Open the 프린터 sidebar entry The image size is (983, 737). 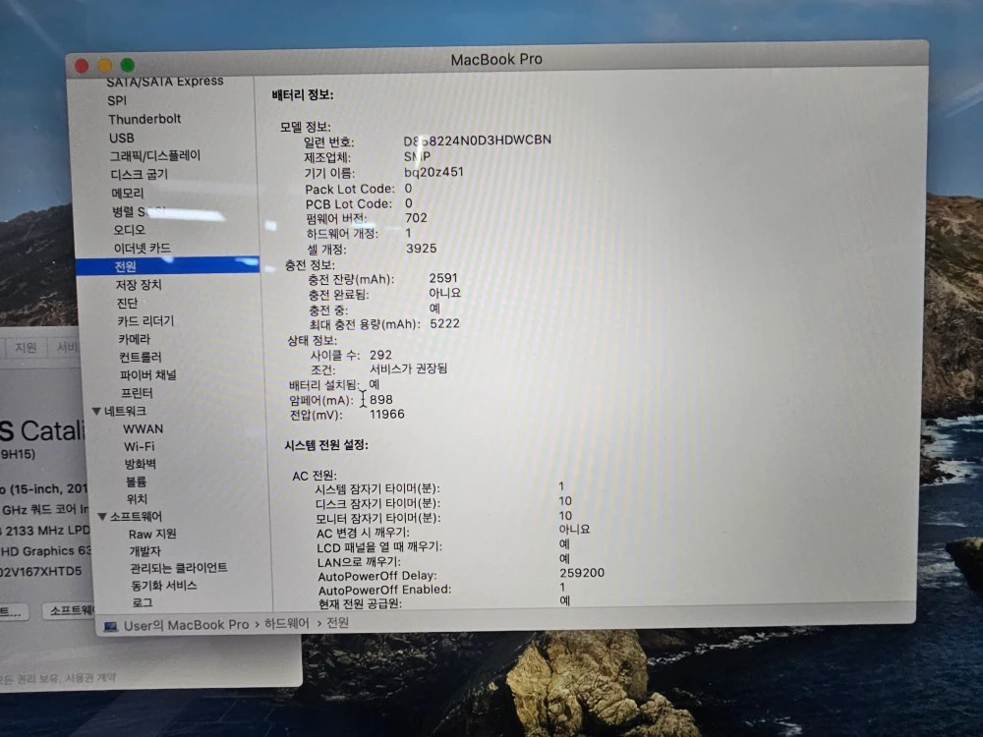pos(137,393)
